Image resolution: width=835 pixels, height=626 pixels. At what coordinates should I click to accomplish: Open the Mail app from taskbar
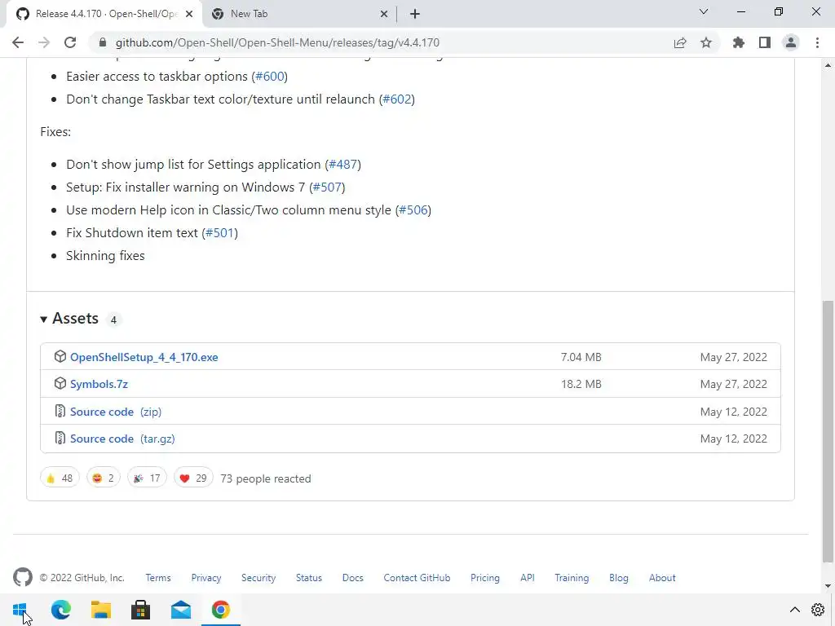[x=180, y=610]
